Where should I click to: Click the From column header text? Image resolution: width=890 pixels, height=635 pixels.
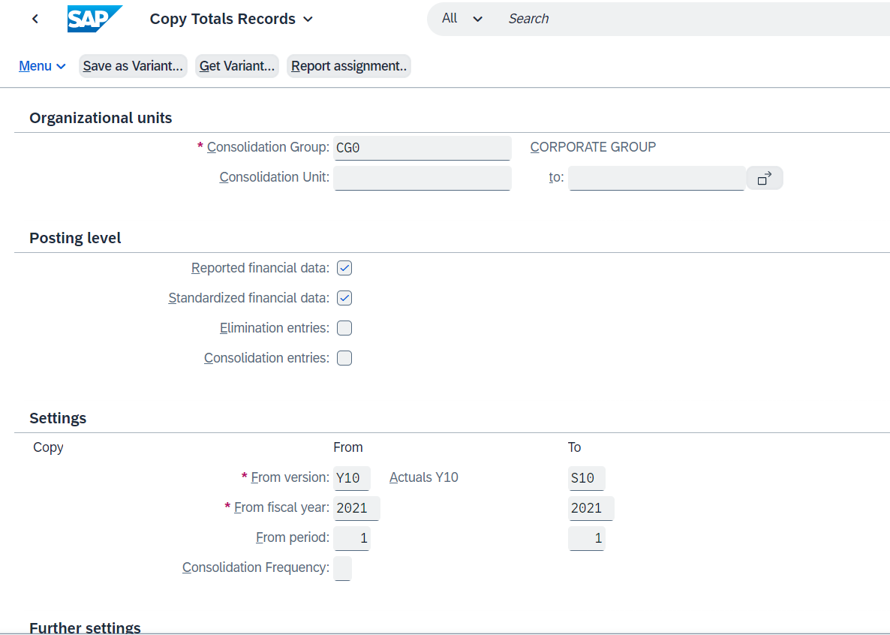click(x=348, y=447)
